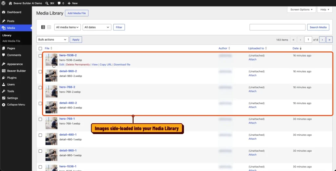The height and width of the screenshot is (171, 336).
Task: Click the Apply button
Action: (x=76, y=40)
